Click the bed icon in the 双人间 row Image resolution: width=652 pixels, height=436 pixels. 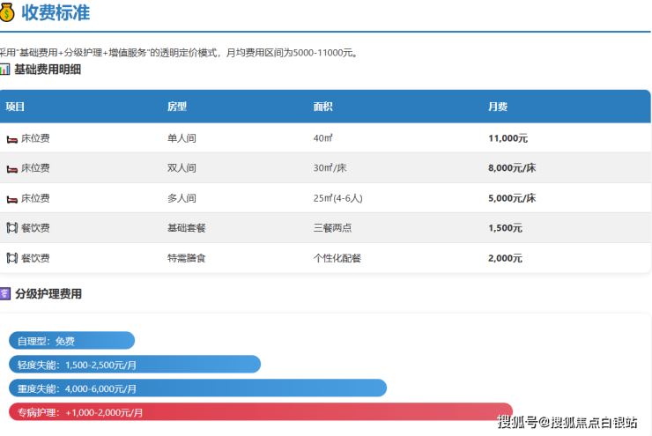pos(12,168)
